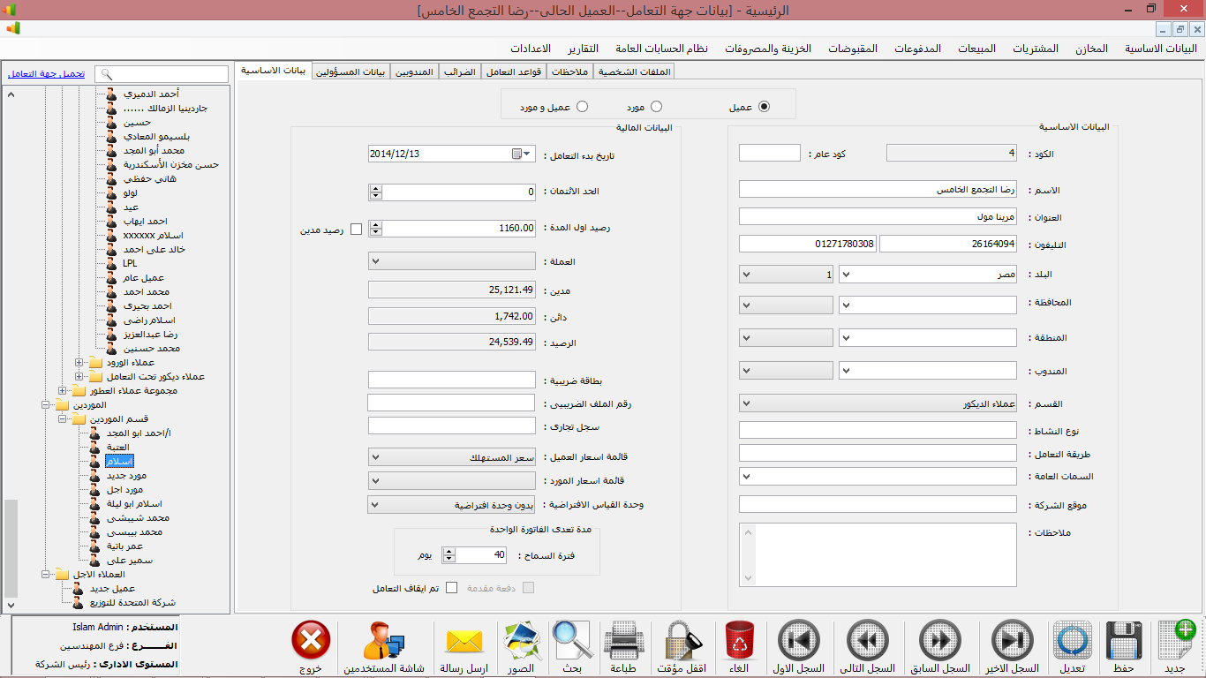Click the Exit (خروج) red X icon

(310, 641)
